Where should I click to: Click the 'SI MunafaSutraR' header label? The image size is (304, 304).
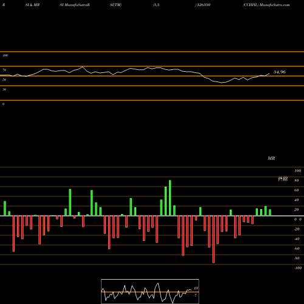[x=75, y=5]
